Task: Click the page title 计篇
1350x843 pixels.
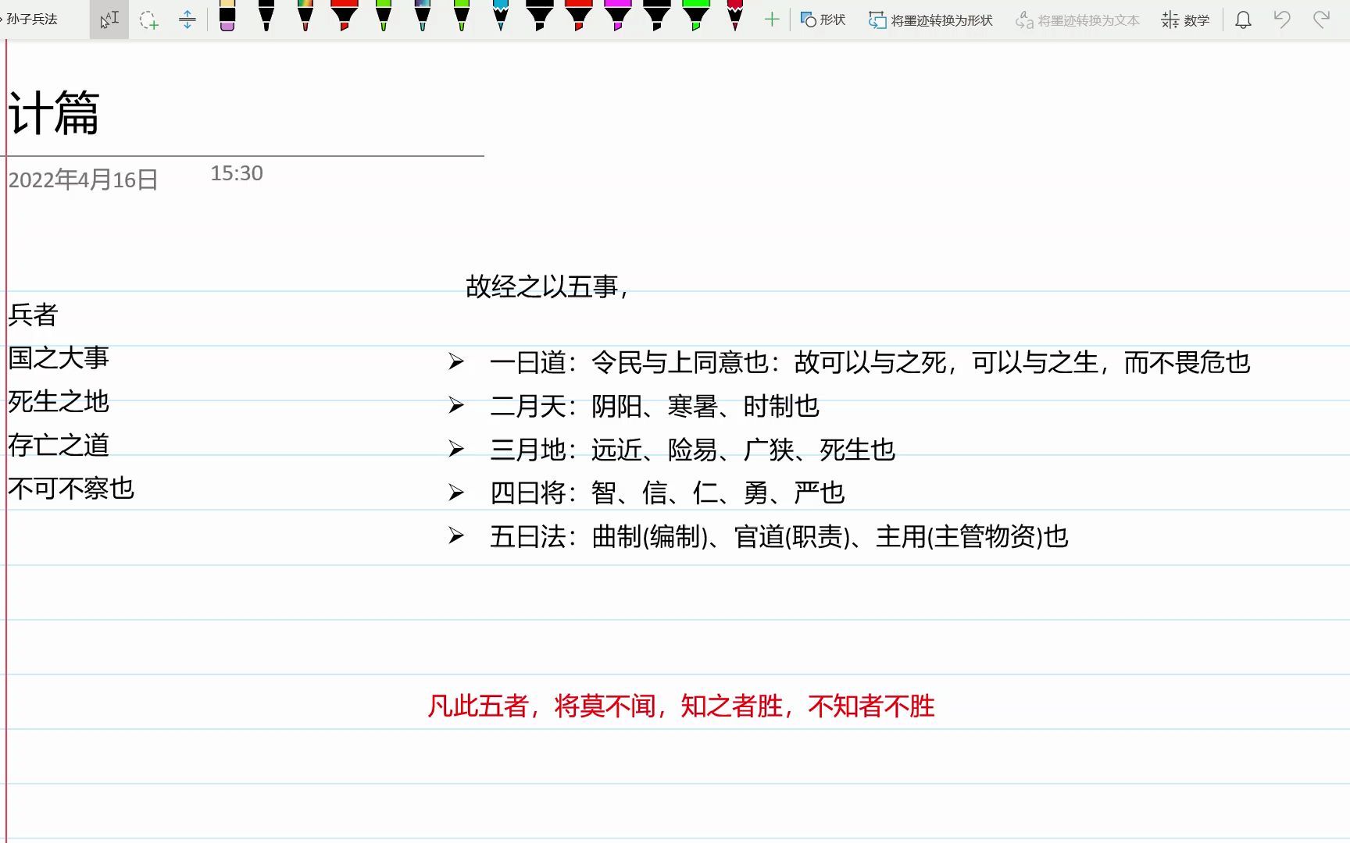Action: [x=54, y=113]
